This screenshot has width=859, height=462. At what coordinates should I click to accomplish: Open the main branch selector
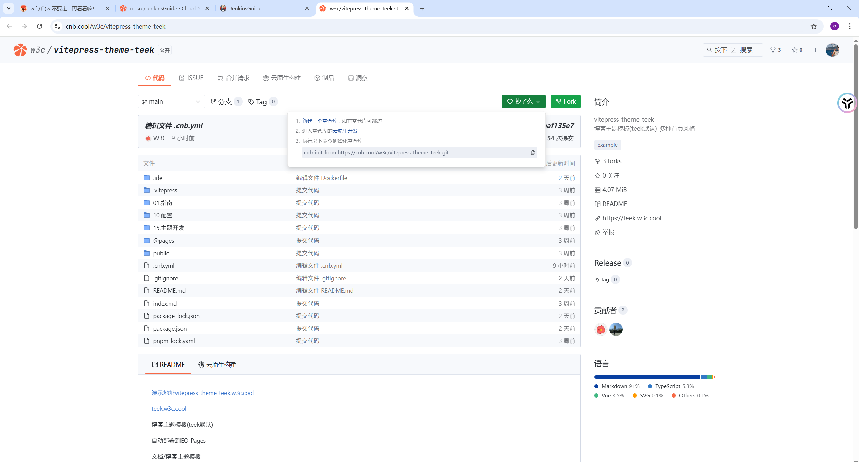coord(171,102)
